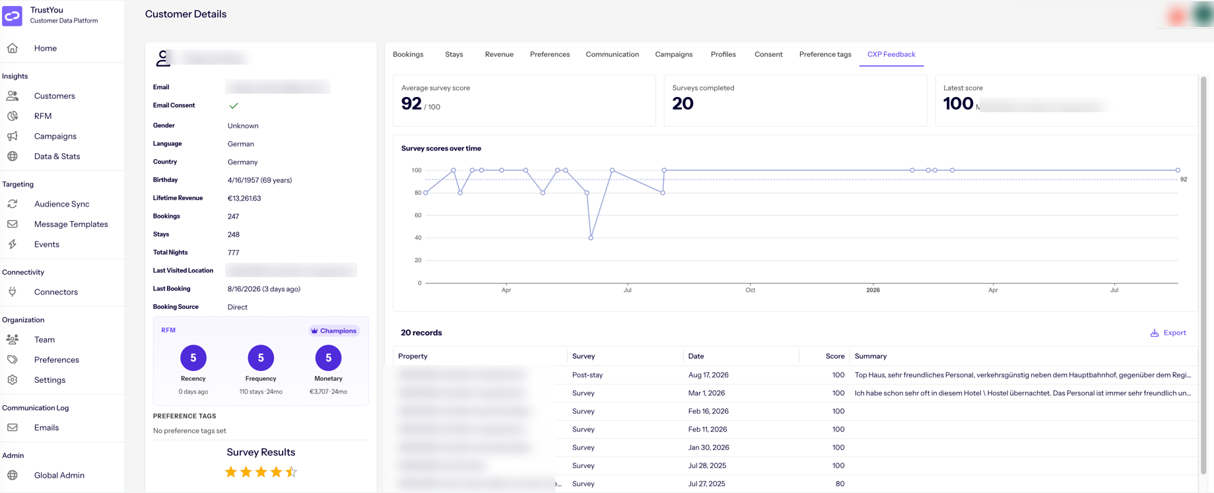1214x493 pixels.
Task: Click the Champions RFM badge
Action: coord(334,331)
